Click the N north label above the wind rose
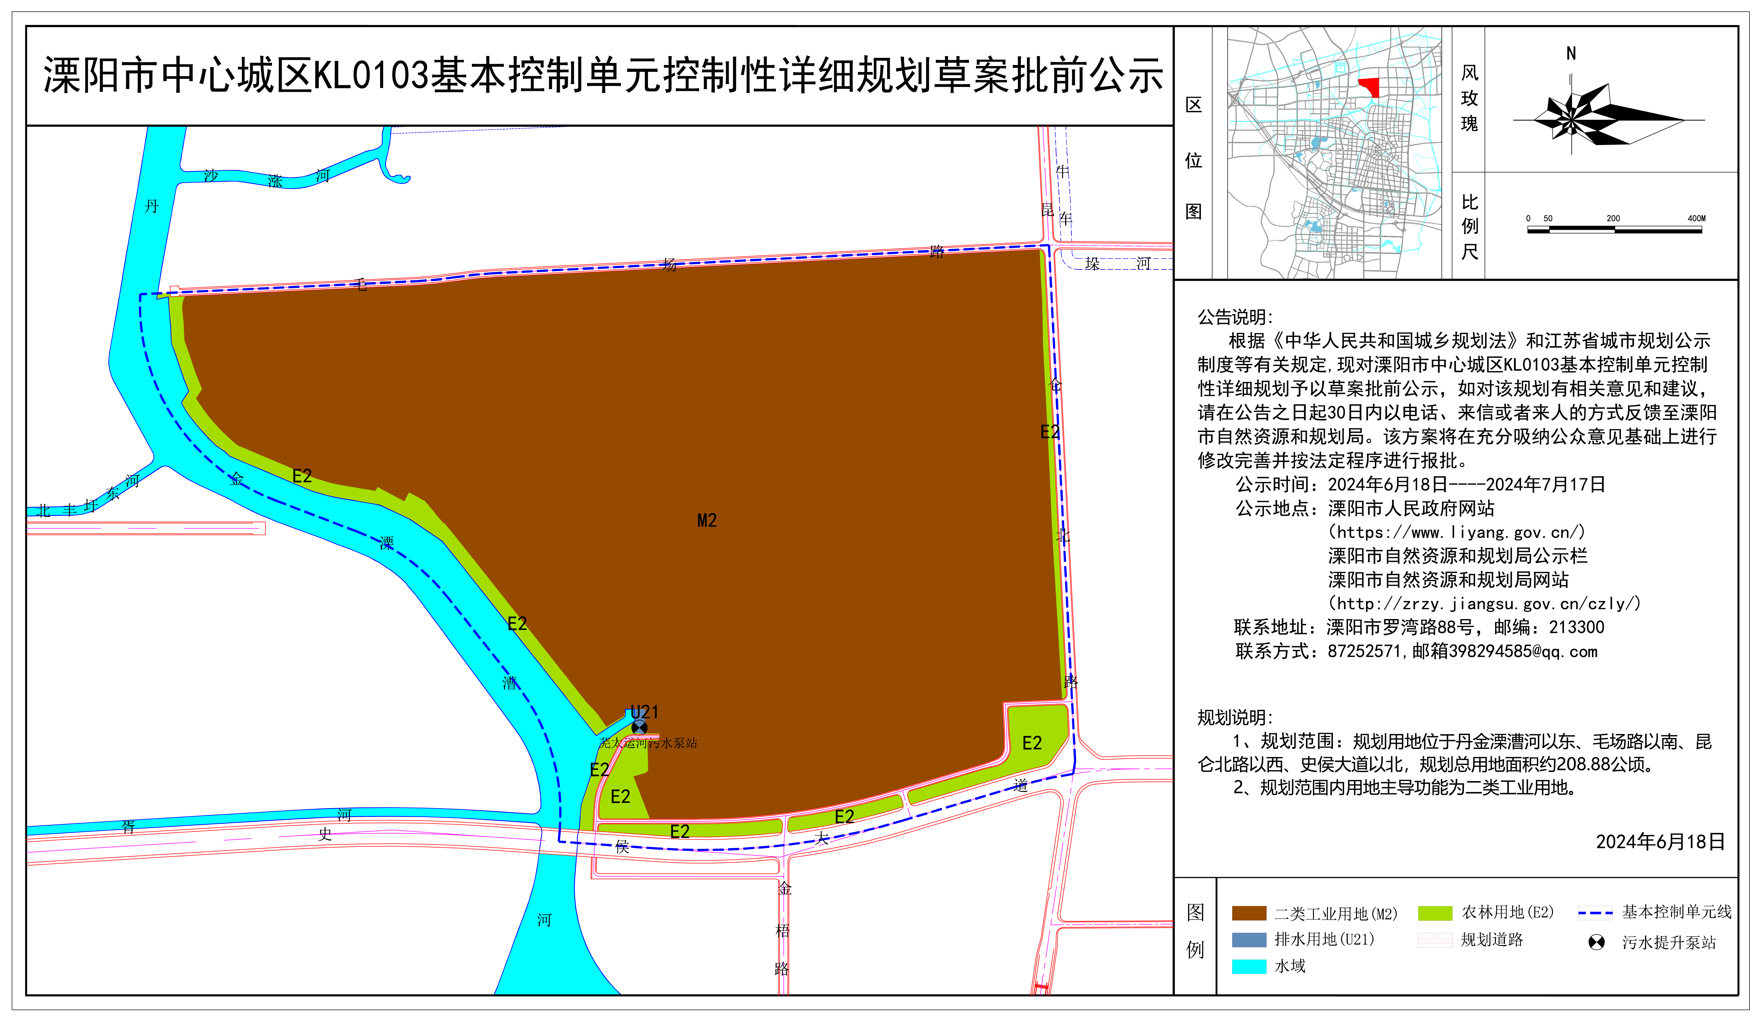1762x1021 pixels. pyautogui.click(x=1571, y=53)
